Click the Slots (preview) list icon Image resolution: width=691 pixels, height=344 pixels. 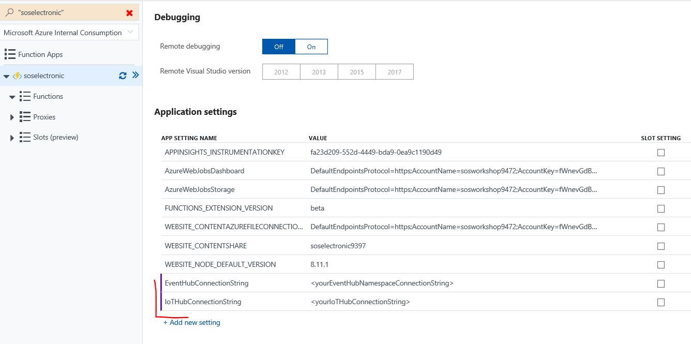pos(25,137)
